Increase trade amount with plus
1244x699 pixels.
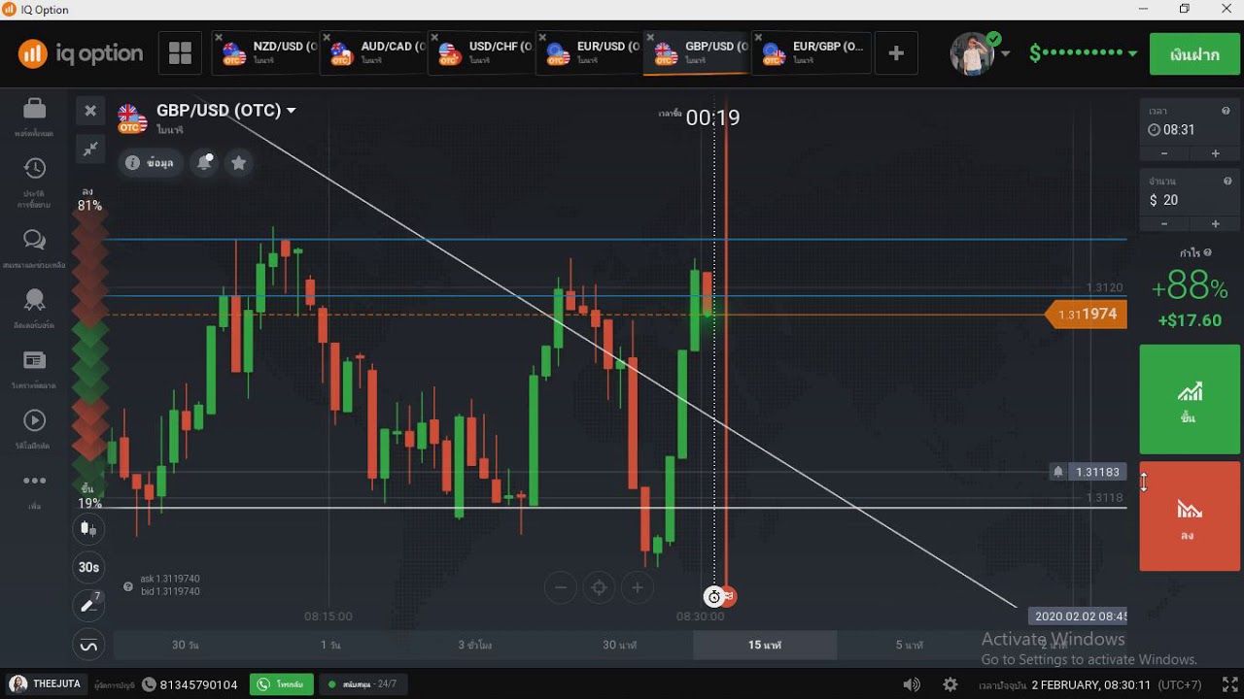pos(1214,224)
